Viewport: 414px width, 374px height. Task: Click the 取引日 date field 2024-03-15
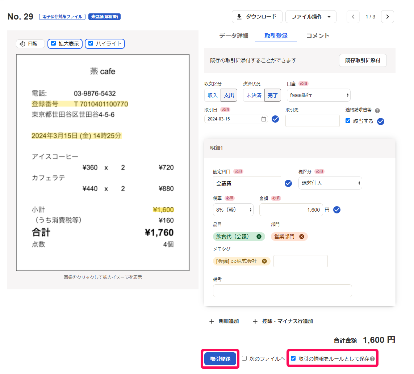pos(236,119)
